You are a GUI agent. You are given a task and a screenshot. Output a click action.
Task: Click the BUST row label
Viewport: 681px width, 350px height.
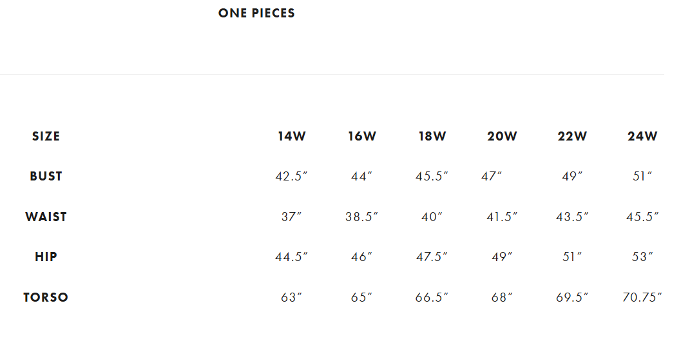46,177
